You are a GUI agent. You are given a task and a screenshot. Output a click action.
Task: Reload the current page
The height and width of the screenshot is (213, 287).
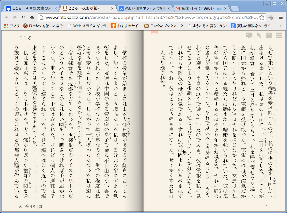pos(24,17)
